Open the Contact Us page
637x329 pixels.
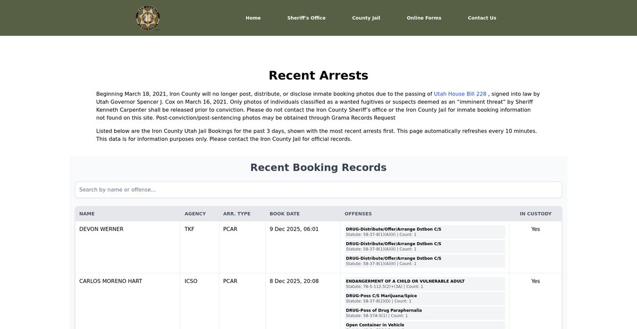tap(482, 18)
